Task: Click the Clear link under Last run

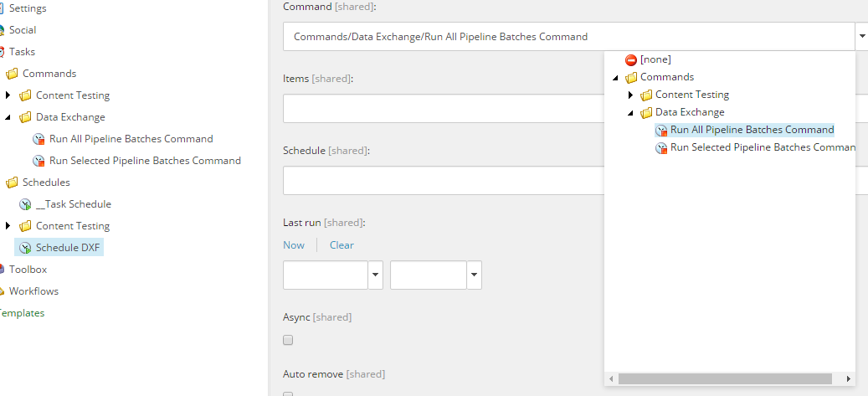Action: pyautogui.click(x=342, y=245)
